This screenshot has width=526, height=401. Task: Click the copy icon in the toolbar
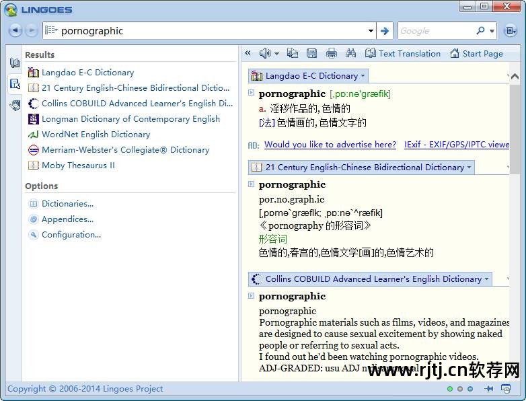pyautogui.click(x=292, y=53)
